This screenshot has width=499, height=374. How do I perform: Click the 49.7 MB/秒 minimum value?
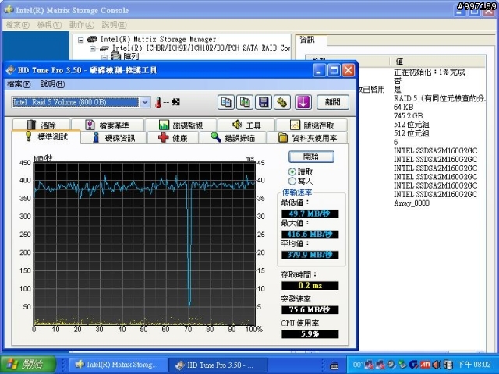(x=310, y=213)
